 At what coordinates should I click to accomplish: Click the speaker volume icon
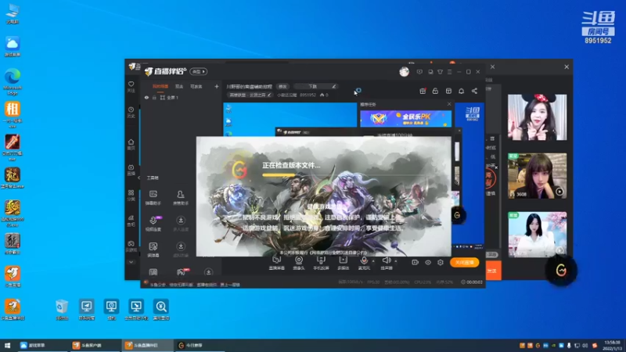click(x=386, y=260)
